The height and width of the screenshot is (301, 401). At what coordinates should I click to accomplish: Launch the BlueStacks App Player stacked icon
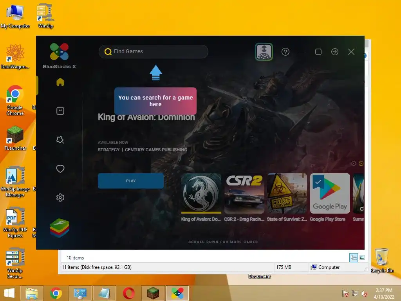point(60,228)
